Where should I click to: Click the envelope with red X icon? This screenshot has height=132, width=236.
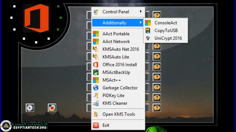tap(52, 108)
